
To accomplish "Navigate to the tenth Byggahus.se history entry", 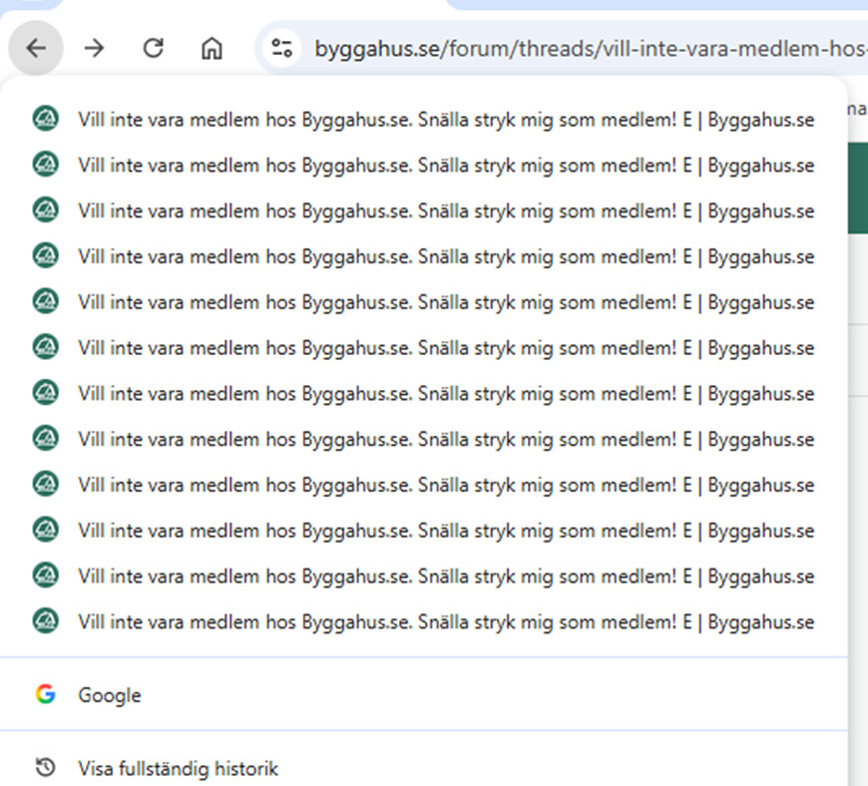I will pyautogui.click(x=445, y=531).
